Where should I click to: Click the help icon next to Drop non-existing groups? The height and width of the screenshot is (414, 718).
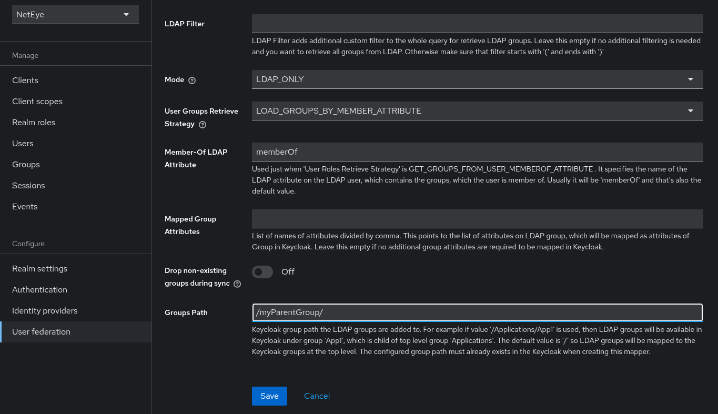237,284
